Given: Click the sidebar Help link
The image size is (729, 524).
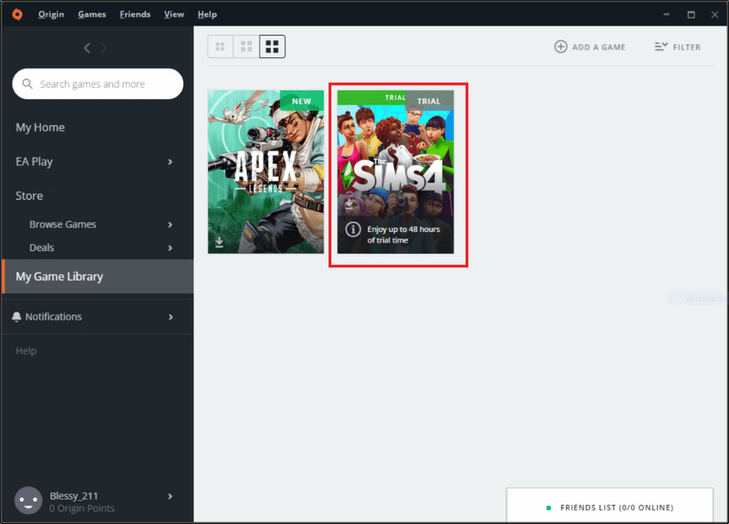Looking at the screenshot, I should pos(26,351).
